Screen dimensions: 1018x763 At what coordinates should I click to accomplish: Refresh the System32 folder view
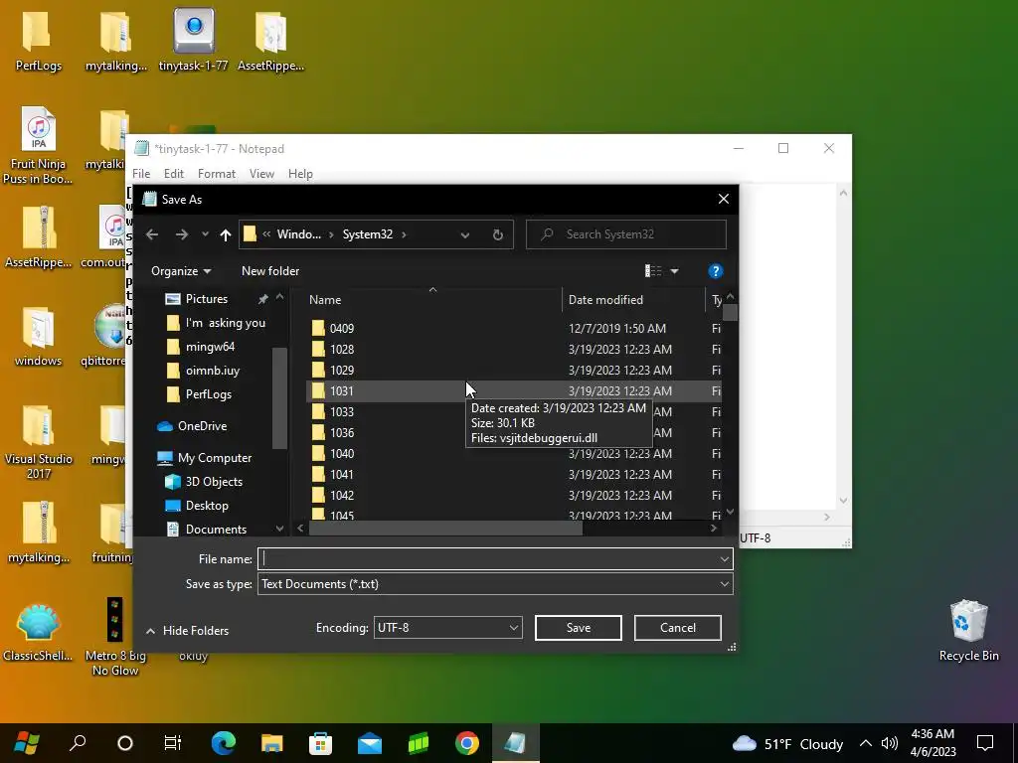pyautogui.click(x=498, y=234)
